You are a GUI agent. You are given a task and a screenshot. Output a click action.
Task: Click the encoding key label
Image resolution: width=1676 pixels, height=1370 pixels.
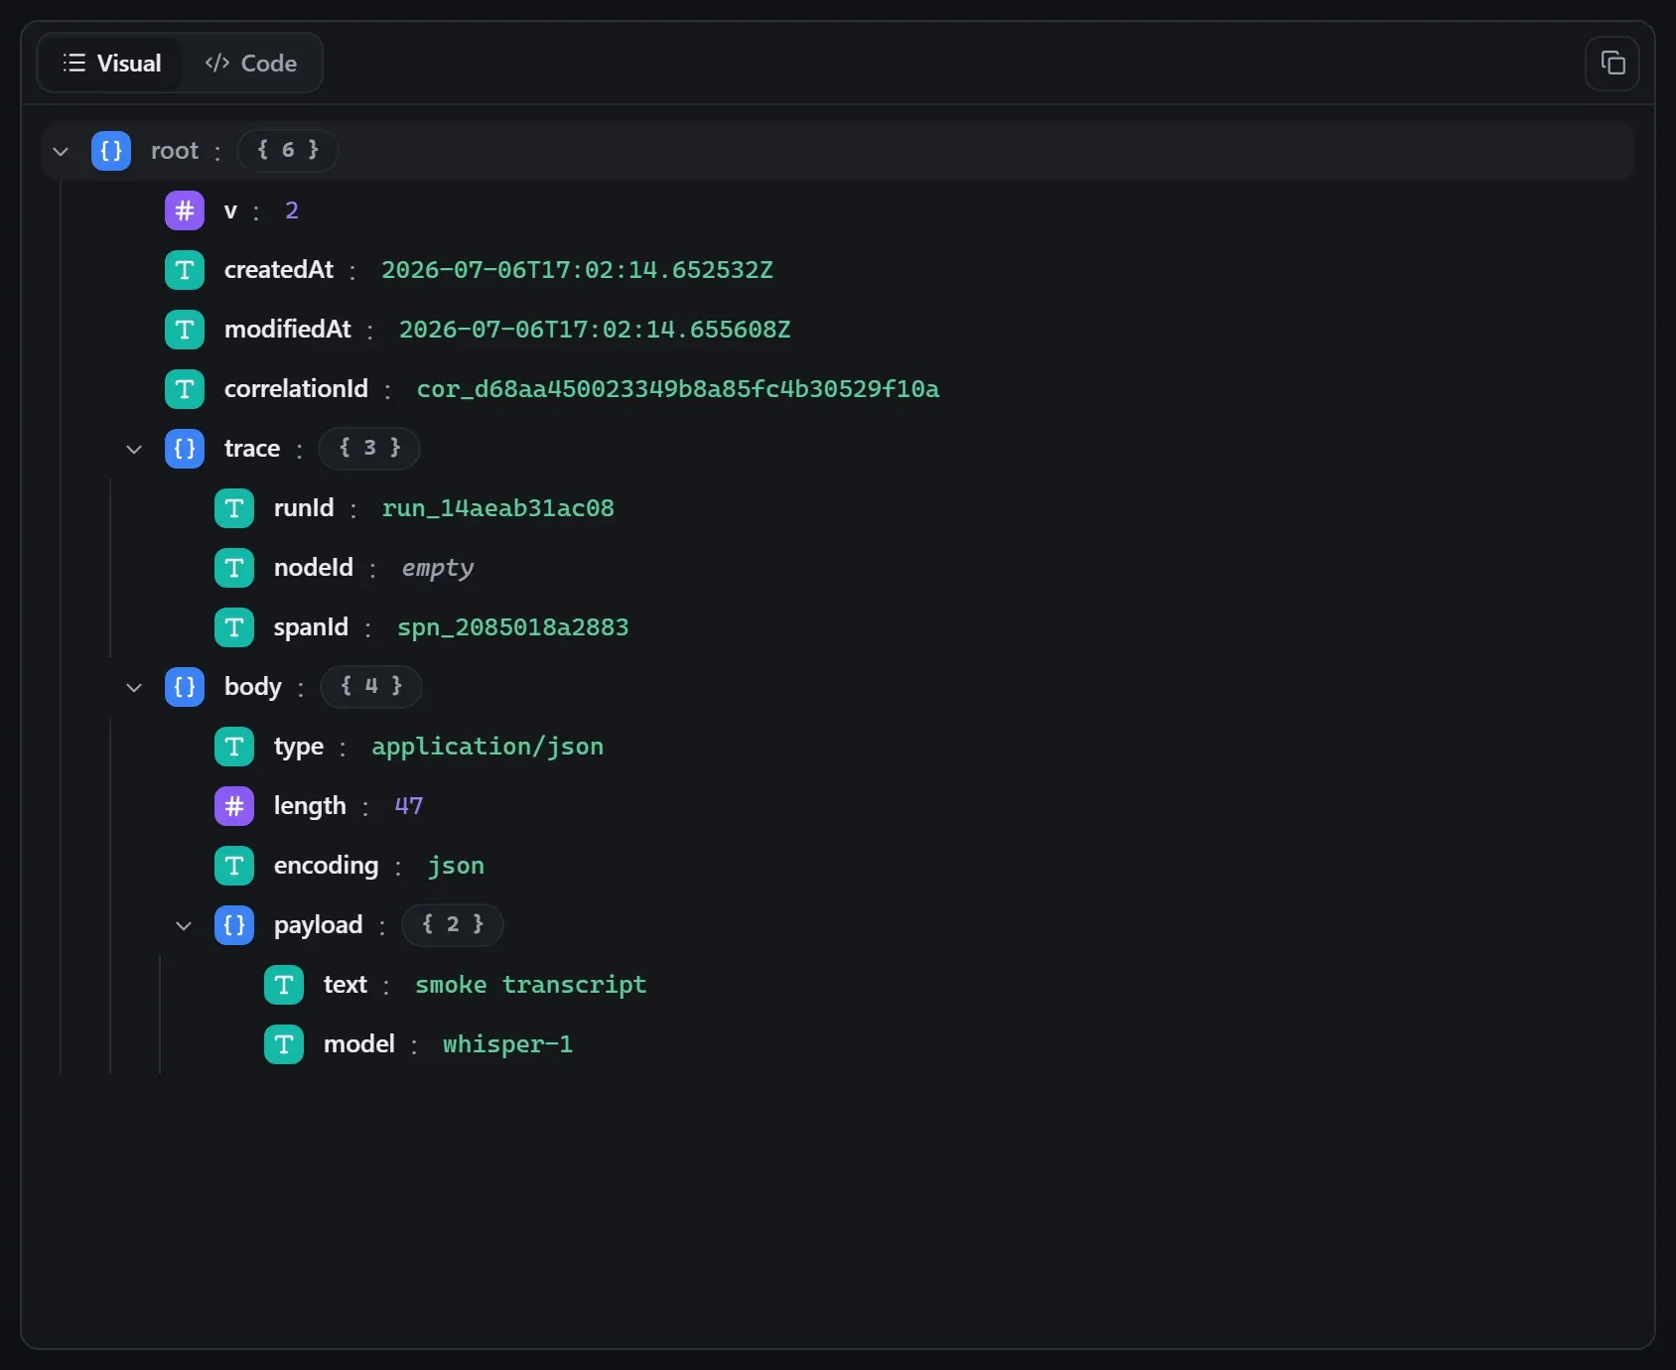pos(327,866)
